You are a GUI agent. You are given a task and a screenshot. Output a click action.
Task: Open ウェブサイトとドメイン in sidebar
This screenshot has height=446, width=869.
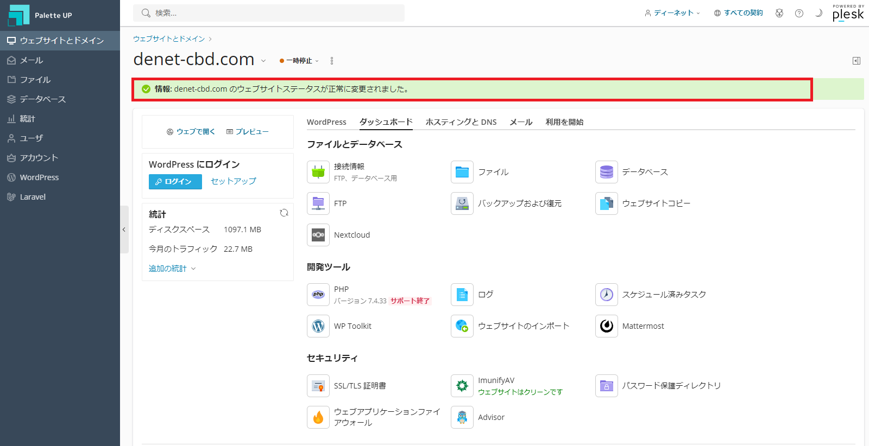(60, 41)
